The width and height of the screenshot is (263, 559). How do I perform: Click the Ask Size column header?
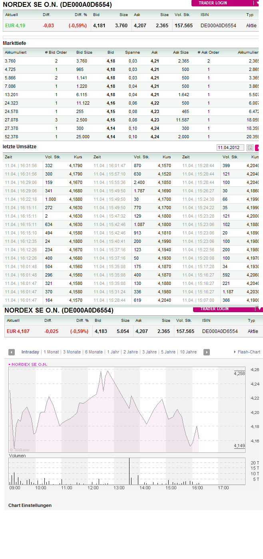point(181,52)
